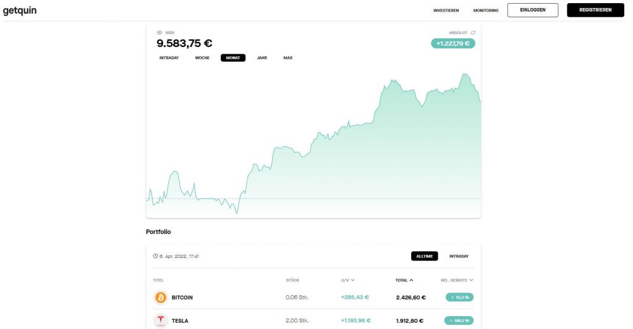Click the Tesla 166,1 % return badge

click(x=459, y=320)
